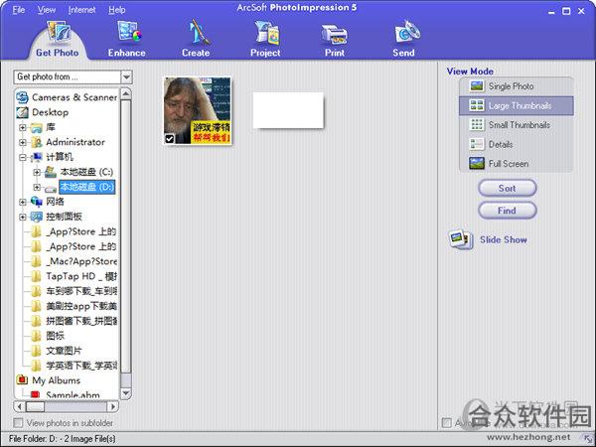The height and width of the screenshot is (447, 596).
Task: Open the Print module icon
Action: pos(335,35)
